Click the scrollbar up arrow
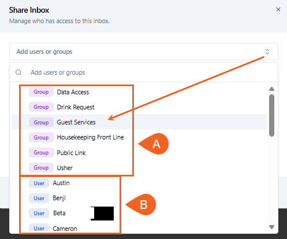 coord(271,89)
